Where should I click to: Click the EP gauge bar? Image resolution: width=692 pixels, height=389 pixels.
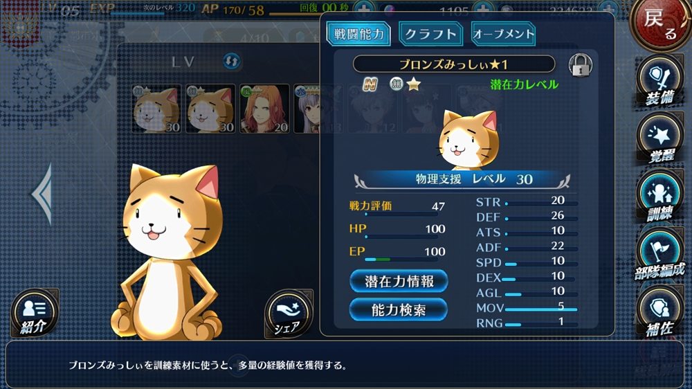pos(401,260)
